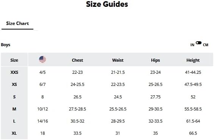Click the Height column header
Screen dimensions: 214x140
pyautogui.click(x=193, y=60)
